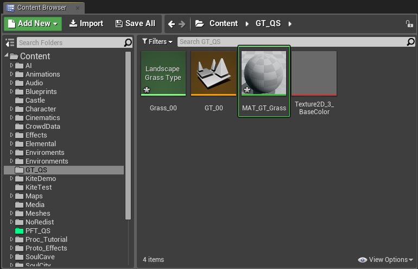
Task: Open the path folder picker icon
Action: pos(199,24)
